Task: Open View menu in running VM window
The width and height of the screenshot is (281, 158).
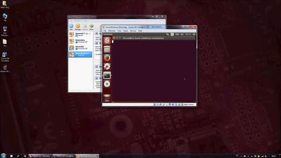Action: pos(119,31)
